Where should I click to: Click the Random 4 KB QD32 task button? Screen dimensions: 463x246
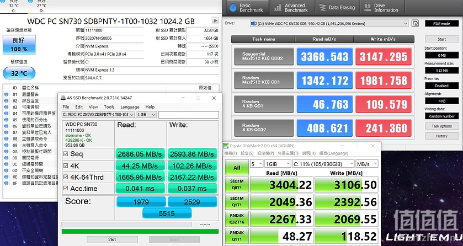point(264,128)
